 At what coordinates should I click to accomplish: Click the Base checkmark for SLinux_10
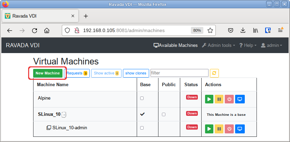[142, 114]
